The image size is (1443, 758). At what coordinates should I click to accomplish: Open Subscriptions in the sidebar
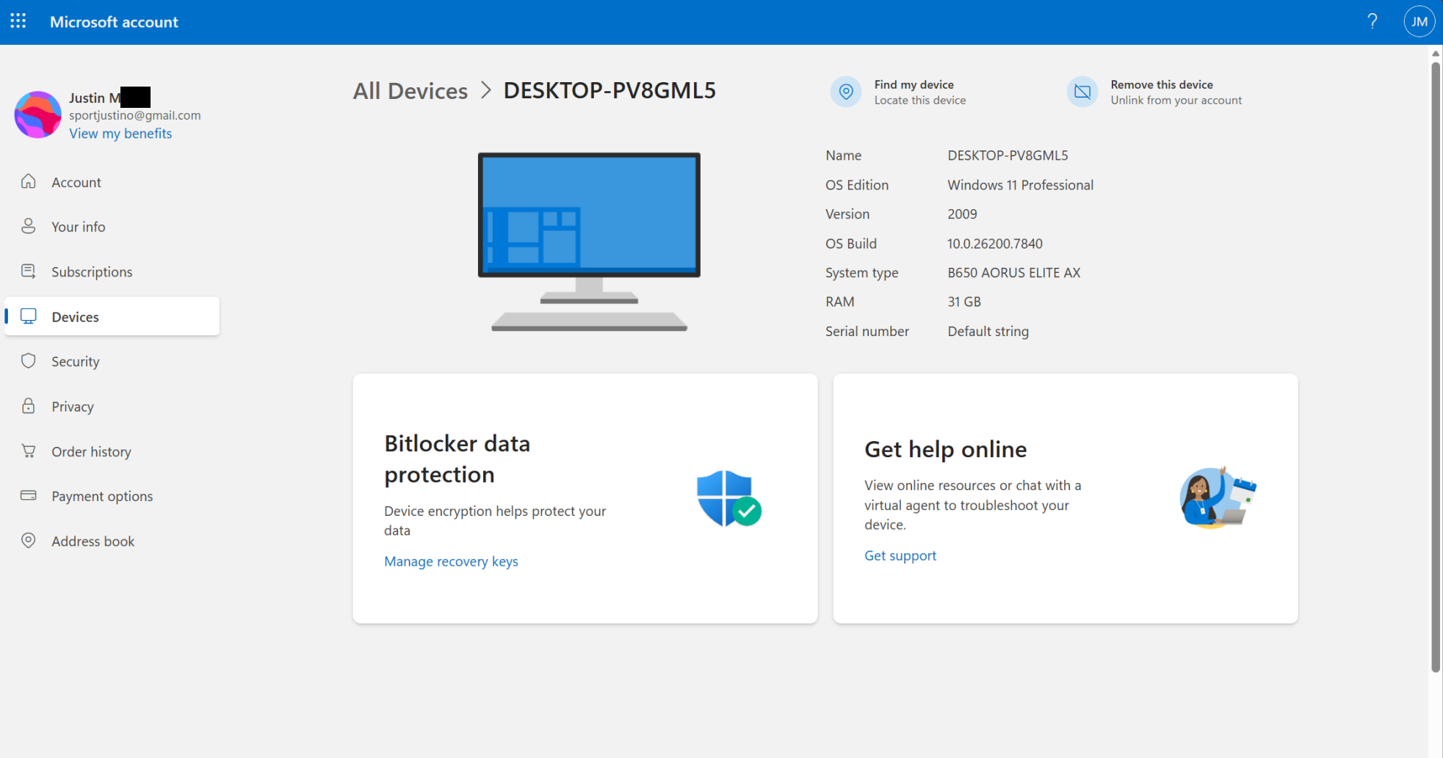(x=112, y=272)
